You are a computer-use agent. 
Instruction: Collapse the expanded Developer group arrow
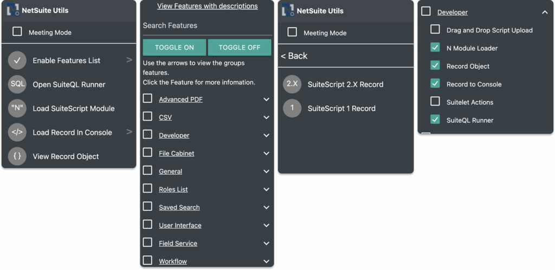pyautogui.click(x=545, y=12)
